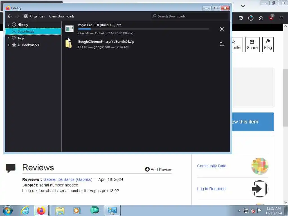288x216 pixels.
Task: Show GoogleChromeEnterpriseBundle64.zip in folder
Action: tap(222, 44)
